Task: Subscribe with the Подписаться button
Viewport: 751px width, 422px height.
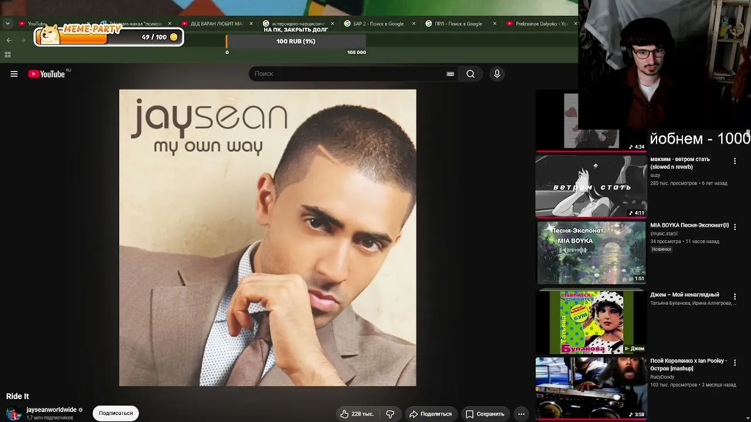Action: (x=116, y=413)
